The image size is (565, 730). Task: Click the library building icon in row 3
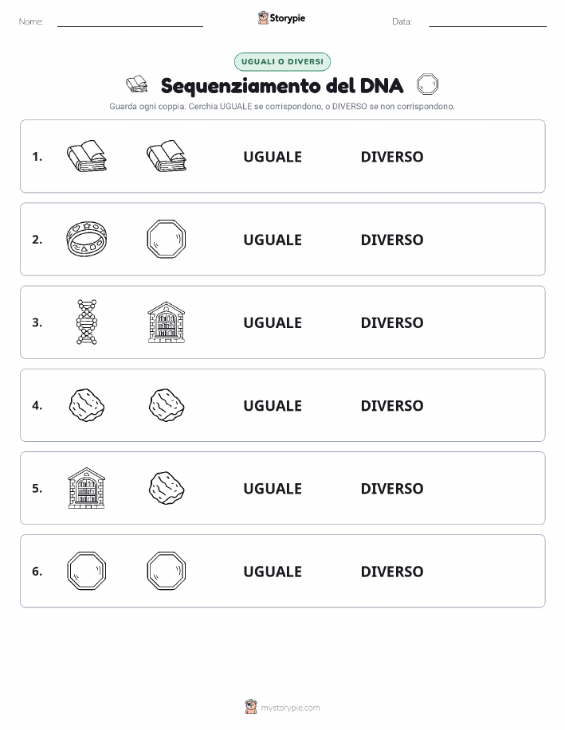click(167, 322)
